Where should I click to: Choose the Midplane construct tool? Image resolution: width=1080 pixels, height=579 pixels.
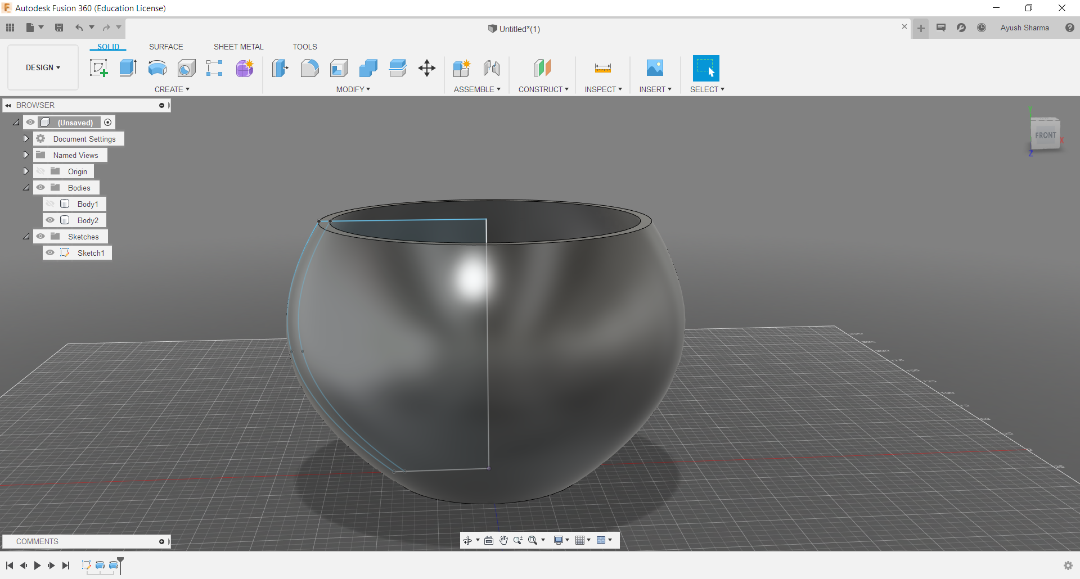pos(542,68)
